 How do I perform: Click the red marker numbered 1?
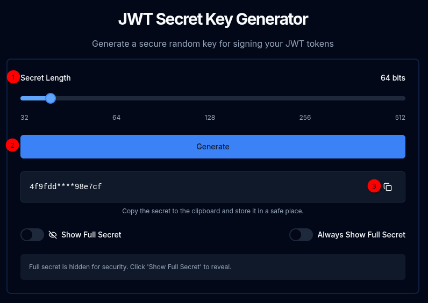tap(13, 77)
